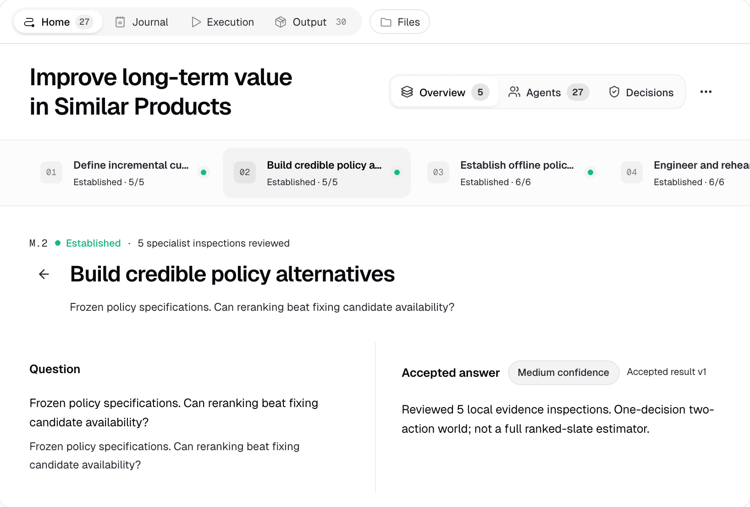Open the Files button

tap(400, 22)
